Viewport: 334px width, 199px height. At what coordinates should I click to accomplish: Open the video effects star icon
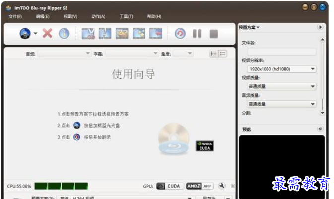pos(138,33)
